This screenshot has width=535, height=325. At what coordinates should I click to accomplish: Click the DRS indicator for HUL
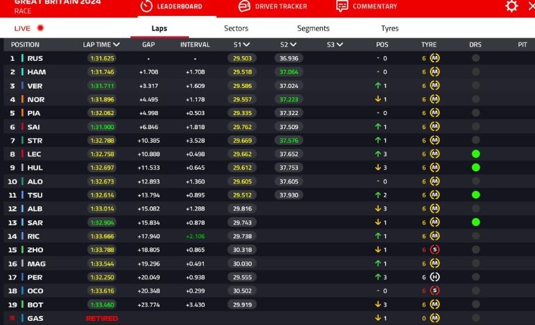[x=475, y=168]
